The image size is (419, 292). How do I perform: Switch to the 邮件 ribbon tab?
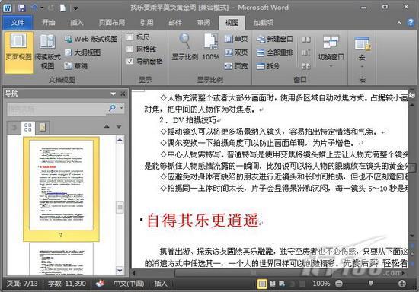click(x=175, y=23)
